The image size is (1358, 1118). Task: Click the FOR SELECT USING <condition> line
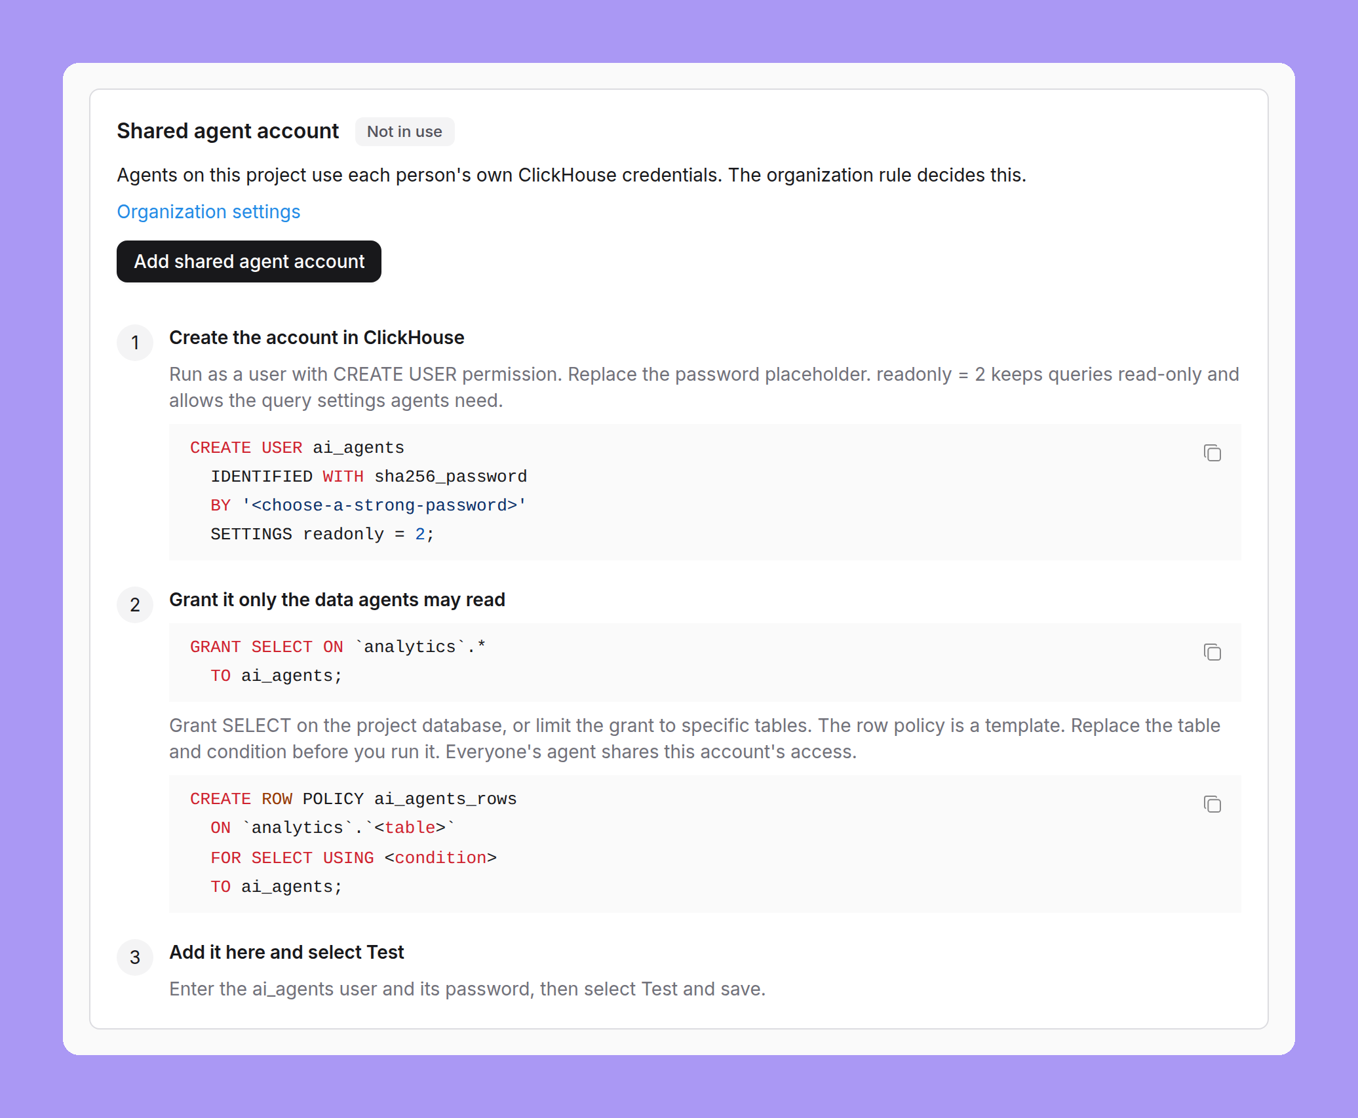pos(353,858)
